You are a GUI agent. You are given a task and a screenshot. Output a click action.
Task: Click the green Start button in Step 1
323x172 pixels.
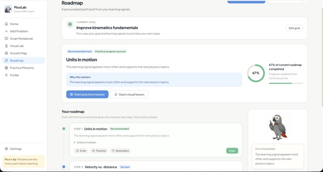pyautogui.click(x=232, y=151)
